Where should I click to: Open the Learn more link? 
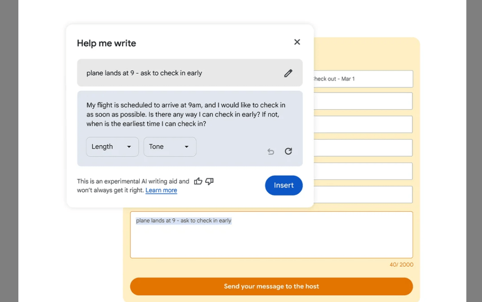coord(161,190)
